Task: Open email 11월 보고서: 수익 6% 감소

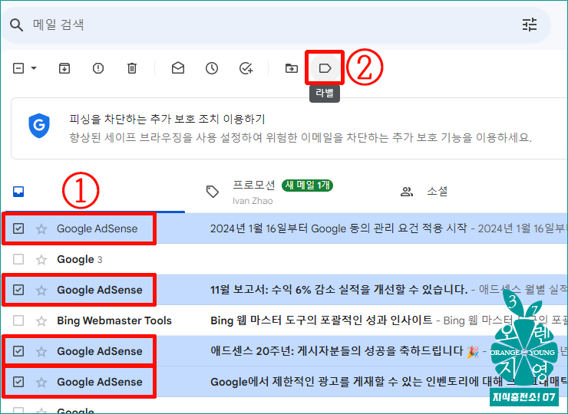Action: click(338, 290)
